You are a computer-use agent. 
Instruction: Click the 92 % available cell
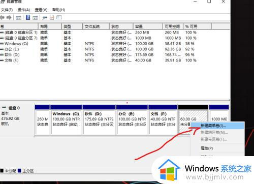(x=189, y=49)
